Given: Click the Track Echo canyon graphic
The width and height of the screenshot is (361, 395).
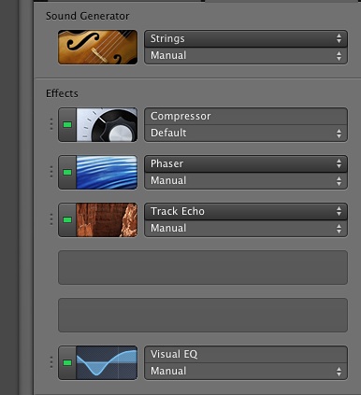Looking at the screenshot, I should click(x=107, y=220).
